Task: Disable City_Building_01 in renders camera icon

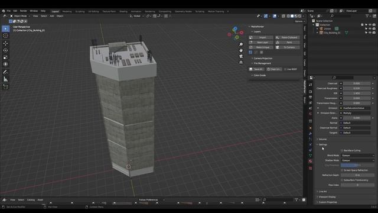Action: click(374, 33)
